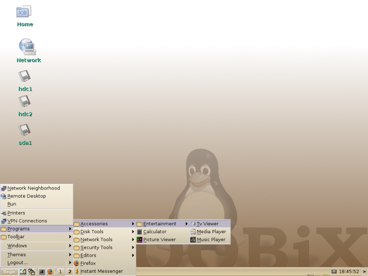Viewport: 368px width, 276px height.
Task: Launch Instant Messenger from Programs menu
Action: 101,271
